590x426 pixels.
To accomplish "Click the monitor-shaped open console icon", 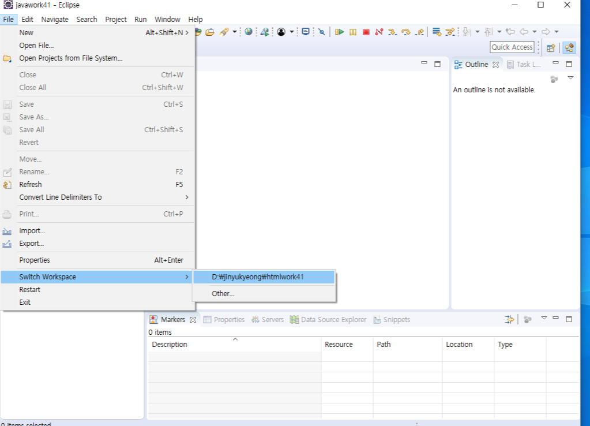I will (x=306, y=32).
